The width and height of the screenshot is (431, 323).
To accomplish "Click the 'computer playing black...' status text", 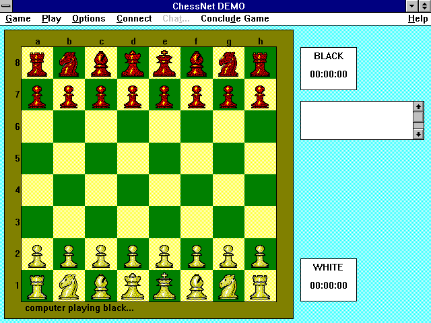I will (x=79, y=308).
